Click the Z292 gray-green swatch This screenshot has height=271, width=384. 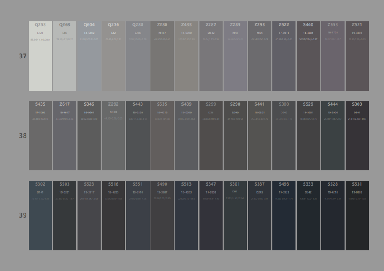(x=113, y=135)
